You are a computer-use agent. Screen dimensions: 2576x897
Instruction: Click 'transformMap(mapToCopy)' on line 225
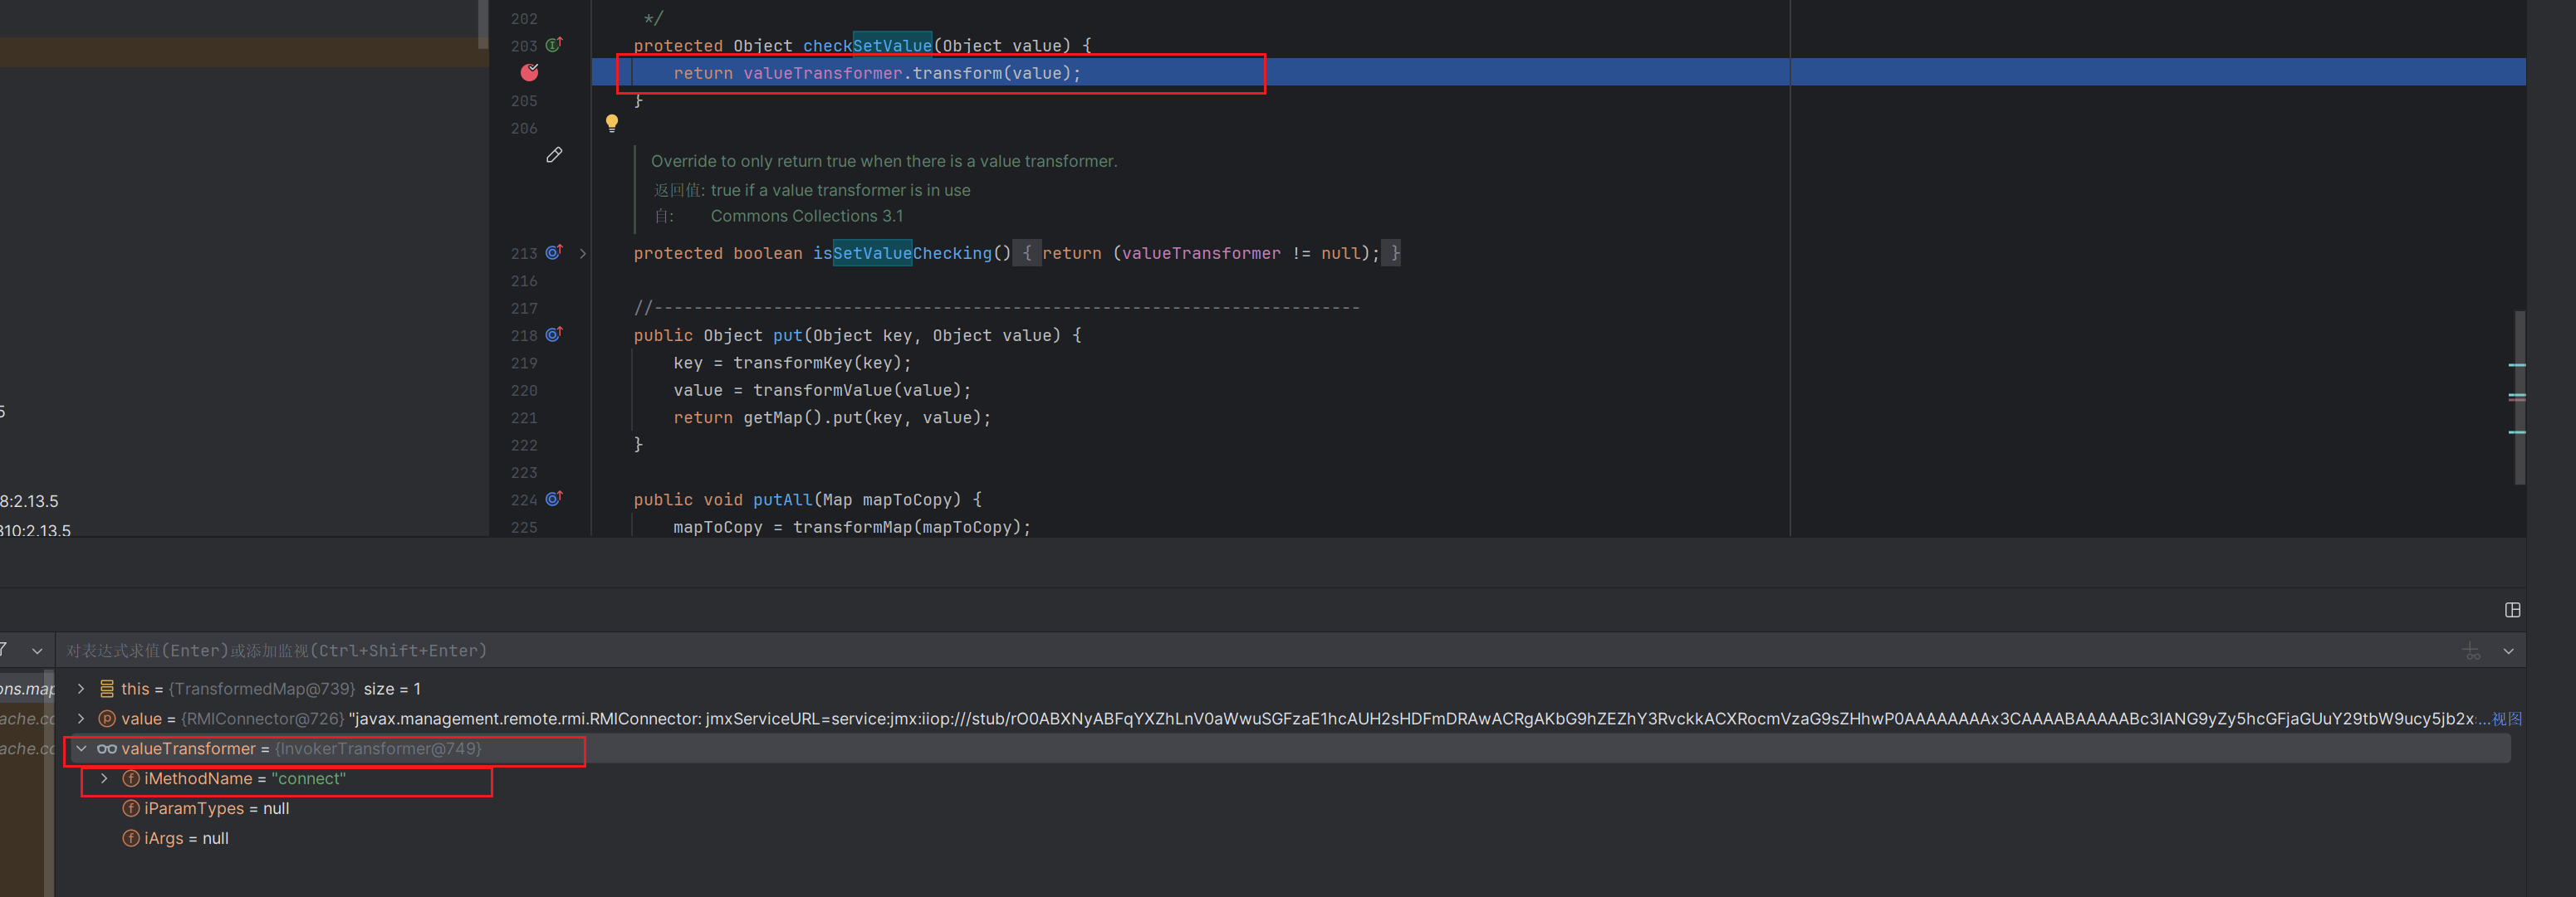click(907, 528)
